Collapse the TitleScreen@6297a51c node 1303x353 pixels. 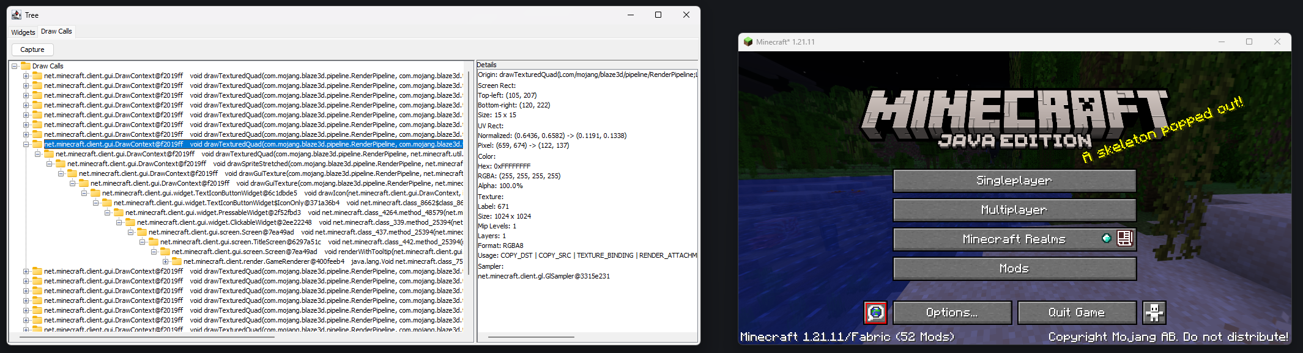pyautogui.click(x=143, y=242)
